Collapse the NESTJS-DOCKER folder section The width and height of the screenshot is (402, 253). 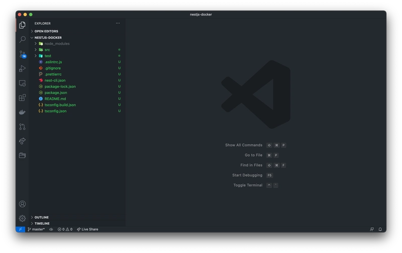tap(77, 38)
